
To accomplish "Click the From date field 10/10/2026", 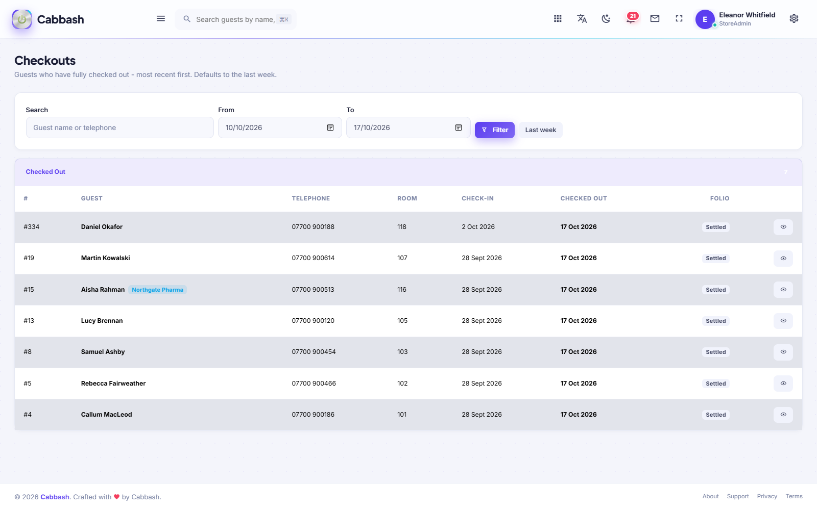I will [280, 127].
